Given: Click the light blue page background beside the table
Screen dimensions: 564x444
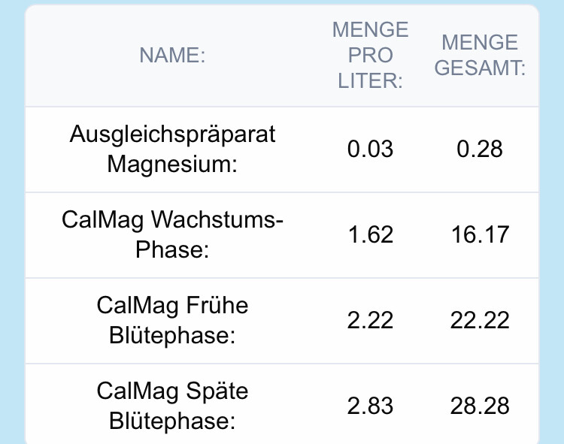Looking at the screenshot, I should point(11,225).
